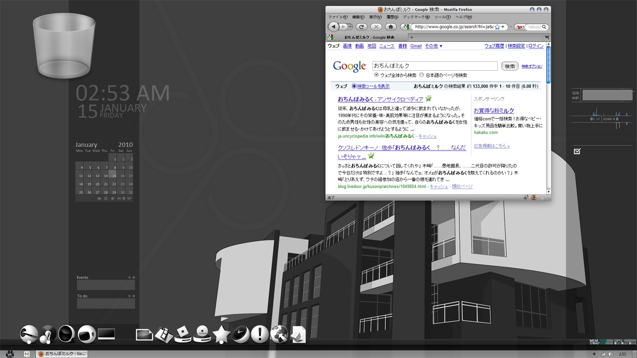Open the pencil document dock icon
637x358 pixels.
pos(298,335)
